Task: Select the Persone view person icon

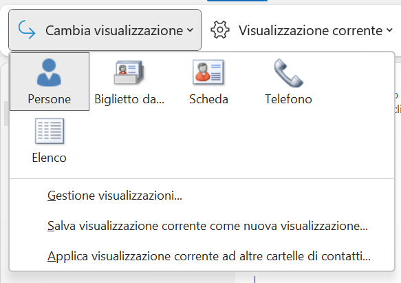Action: [x=49, y=73]
